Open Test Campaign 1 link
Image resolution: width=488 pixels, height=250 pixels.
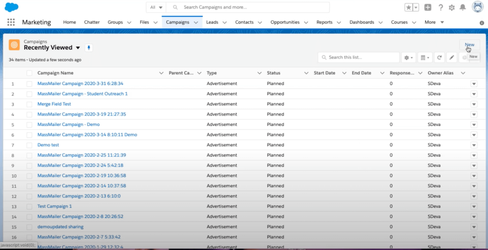tap(54, 206)
